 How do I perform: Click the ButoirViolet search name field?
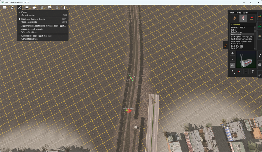tap(243, 24)
